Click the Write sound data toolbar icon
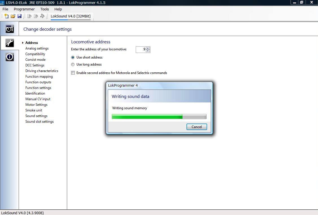The image size is (318, 215). (42, 16)
